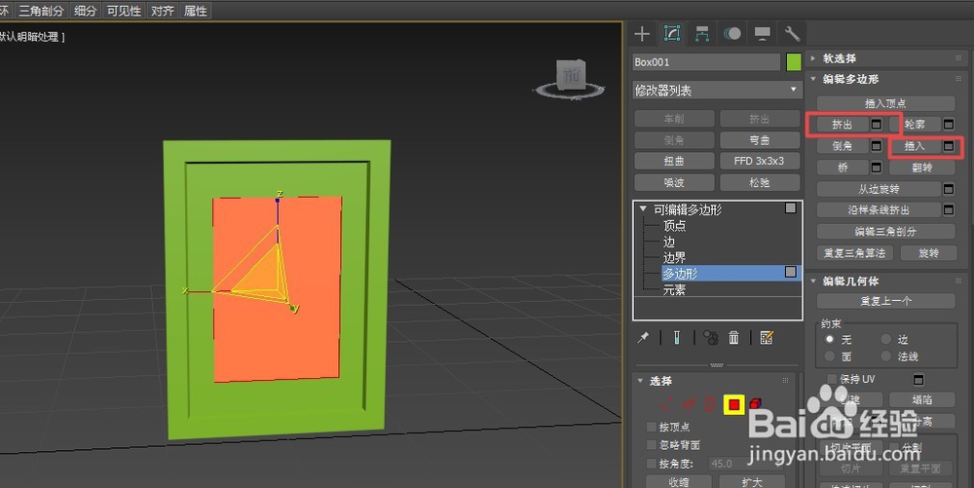Open settings box next to 倒角 in 编辑多边形
Image resolution: width=974 pixels, height=488 pixels.
tap(876, 146)
